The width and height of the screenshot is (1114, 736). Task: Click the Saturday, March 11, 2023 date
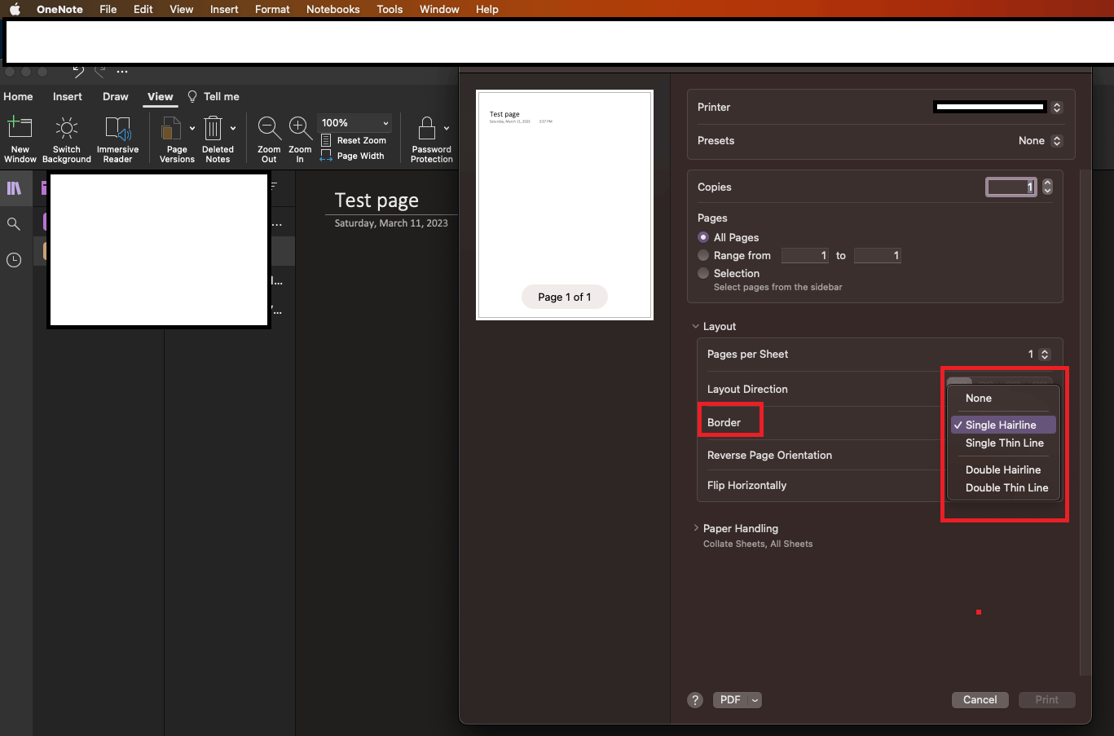[391, 223]
